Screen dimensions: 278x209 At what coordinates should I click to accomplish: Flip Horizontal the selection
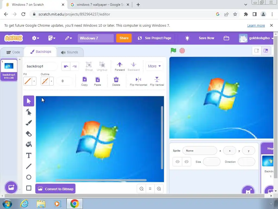click(138, 81)
